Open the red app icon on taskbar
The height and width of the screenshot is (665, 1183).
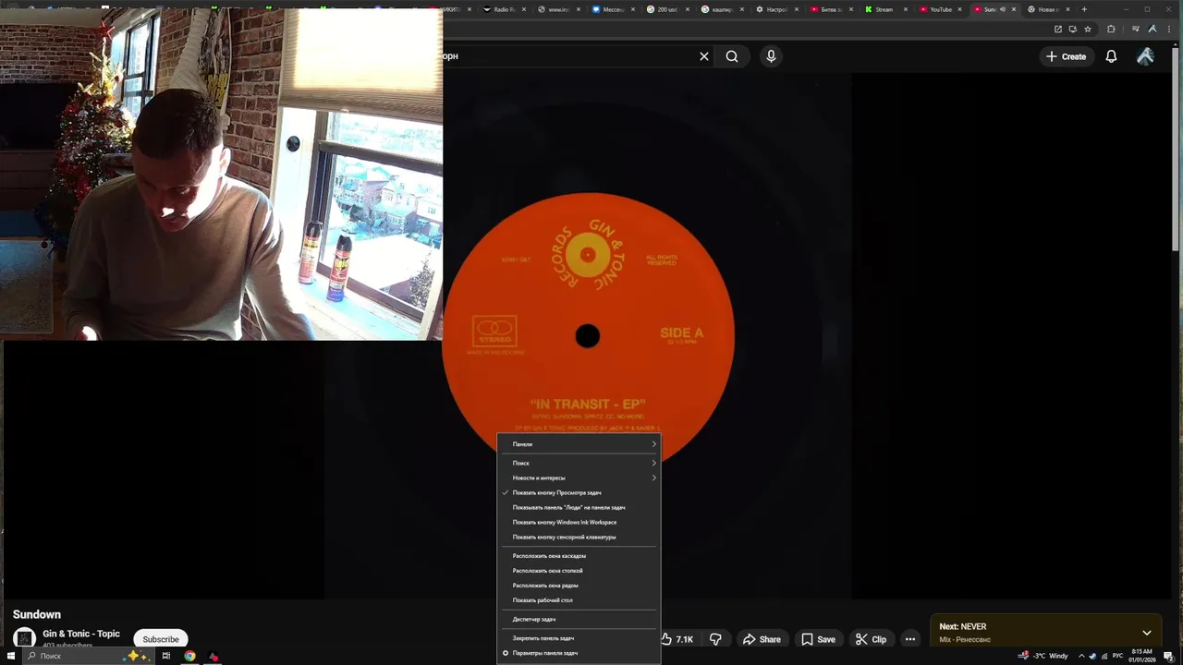tap(213, 656)
